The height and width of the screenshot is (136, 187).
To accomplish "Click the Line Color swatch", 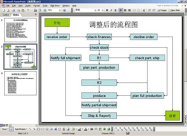I will coord(80,129).
